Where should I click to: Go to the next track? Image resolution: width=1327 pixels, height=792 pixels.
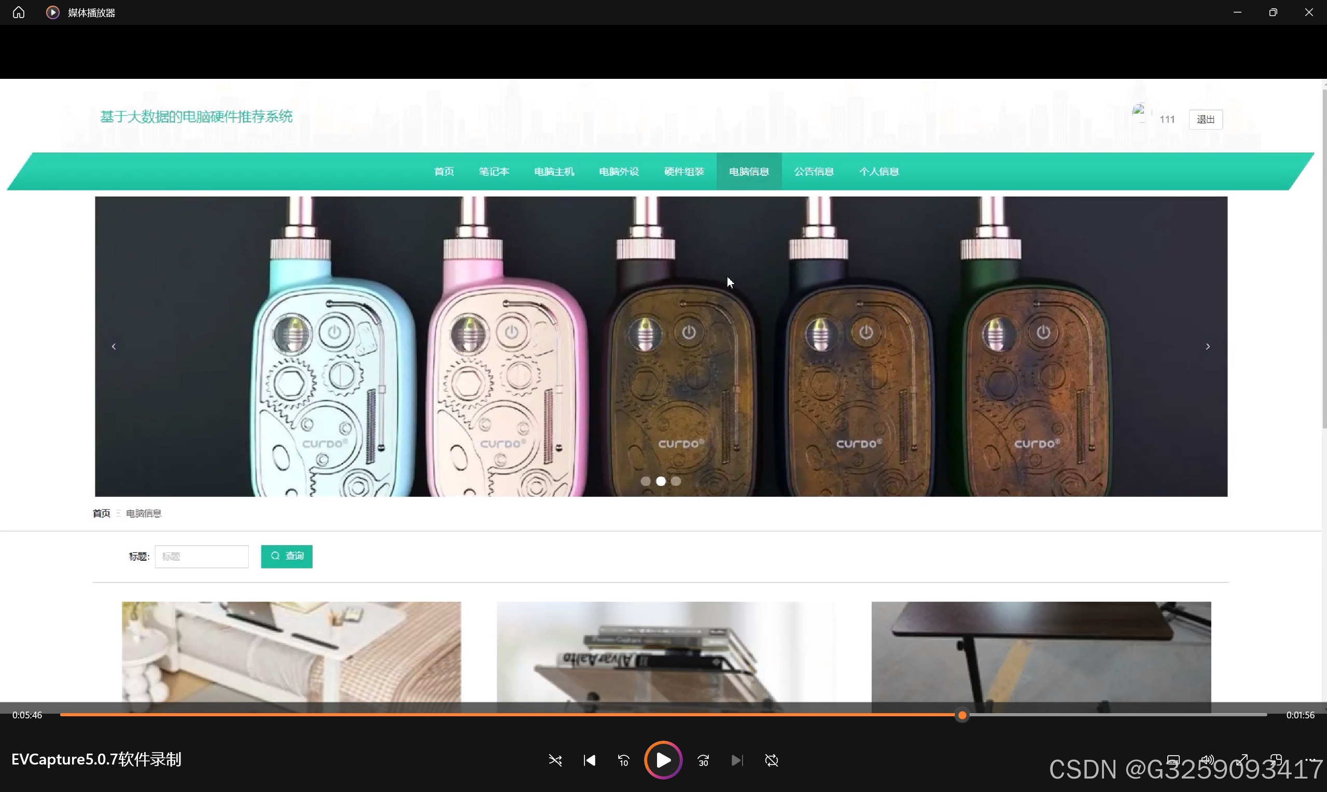tap(737, 760)
